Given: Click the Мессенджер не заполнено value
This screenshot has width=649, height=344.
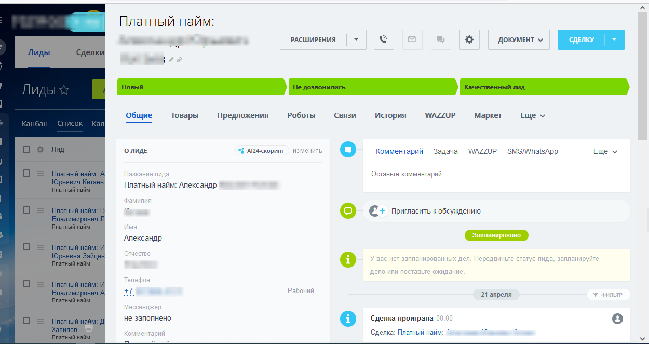Looking at the screenshot, I should [147, 318].
